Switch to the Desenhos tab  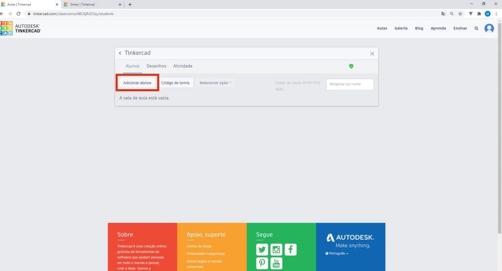click(156, 66)
